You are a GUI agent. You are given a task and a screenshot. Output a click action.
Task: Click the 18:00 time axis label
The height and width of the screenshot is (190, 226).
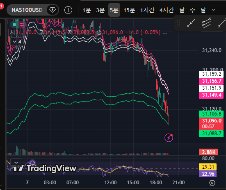point(156,183)
